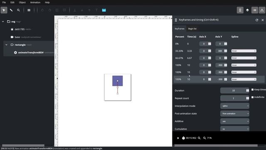Collapse the svg tree node
266x150 pixels.
coord(3,22)
